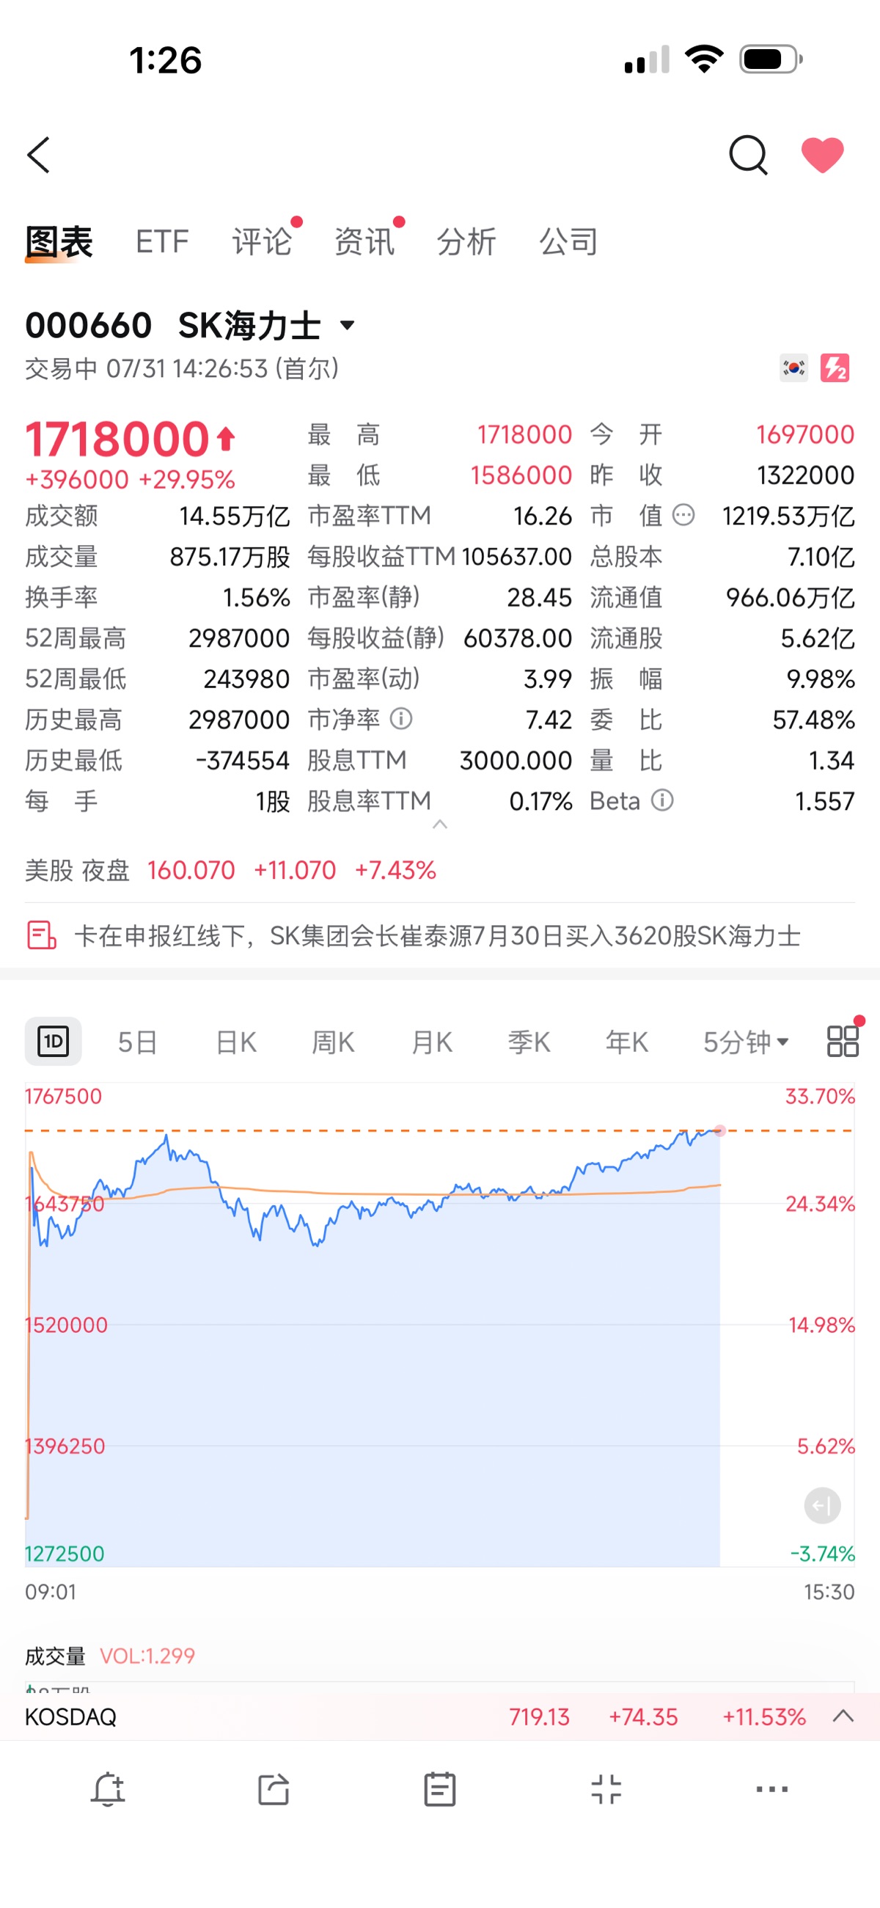Expand index bar with up chevron
The width and height of the screenshot is (880, 1908).
coord(843,1716)
